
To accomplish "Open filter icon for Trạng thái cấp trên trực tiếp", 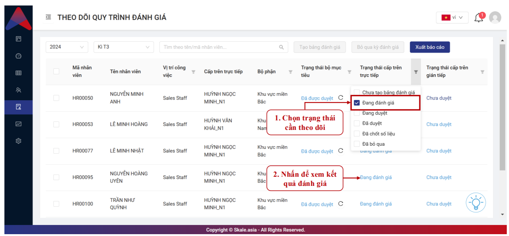I will (416, 72).
